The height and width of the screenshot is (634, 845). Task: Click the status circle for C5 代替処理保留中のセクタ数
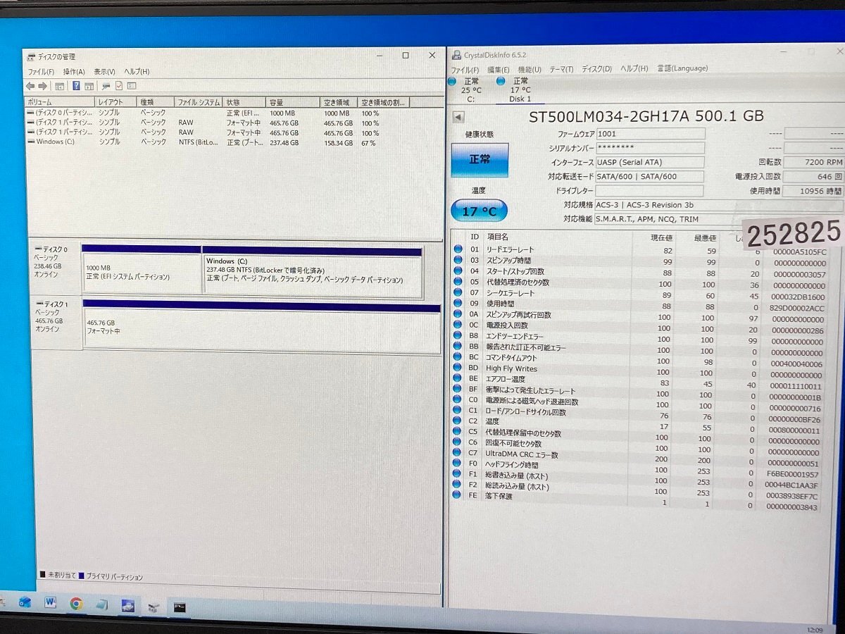[x=458, y=433]
